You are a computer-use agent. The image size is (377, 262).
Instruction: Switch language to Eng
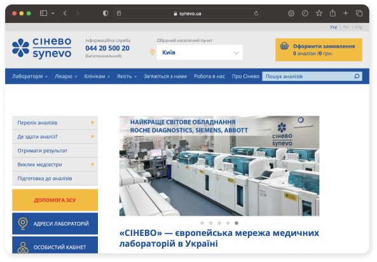point(359,27)
